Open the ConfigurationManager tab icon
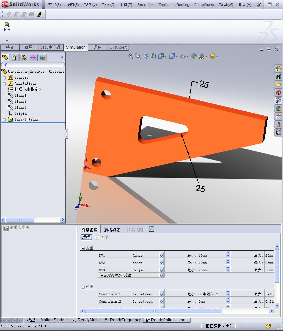The width and height of the screenshot is (283, 331). [x=24, y=57]
